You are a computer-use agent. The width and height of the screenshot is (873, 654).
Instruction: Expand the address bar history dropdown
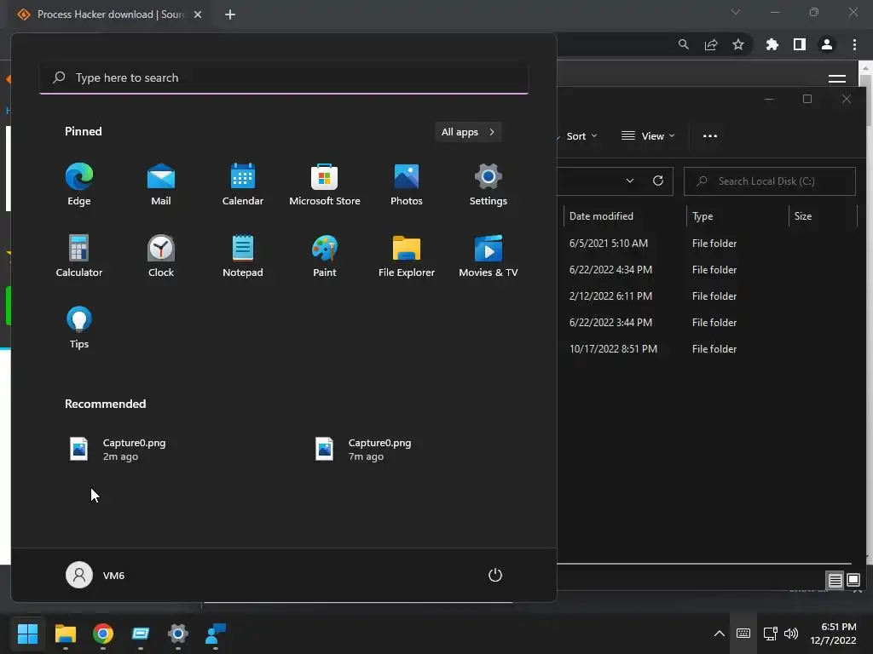tap(630, 181)
